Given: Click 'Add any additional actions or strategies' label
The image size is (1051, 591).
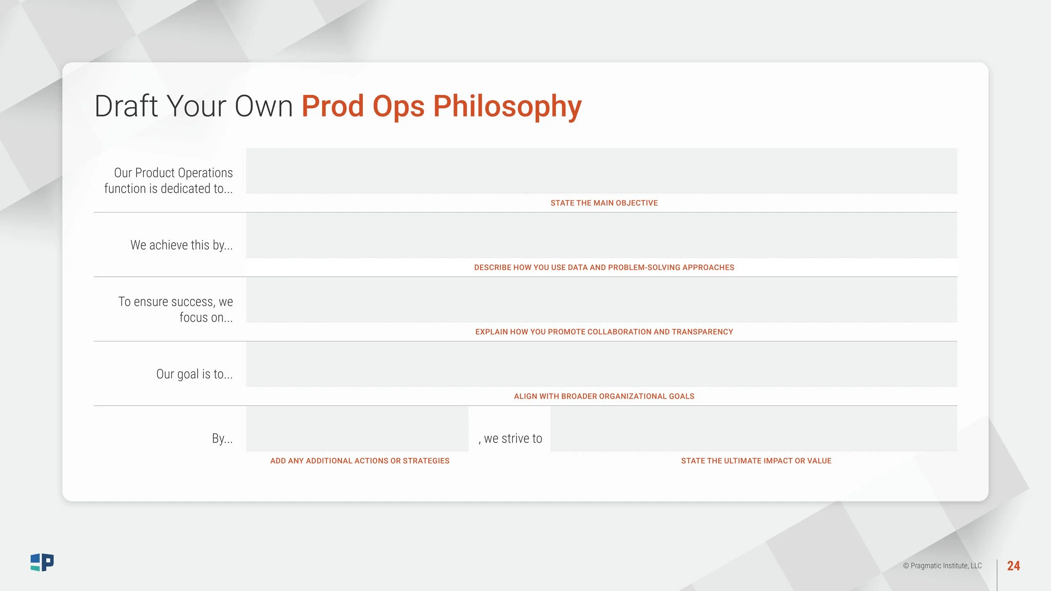Looking at the screenshot, I should (360, 461).
